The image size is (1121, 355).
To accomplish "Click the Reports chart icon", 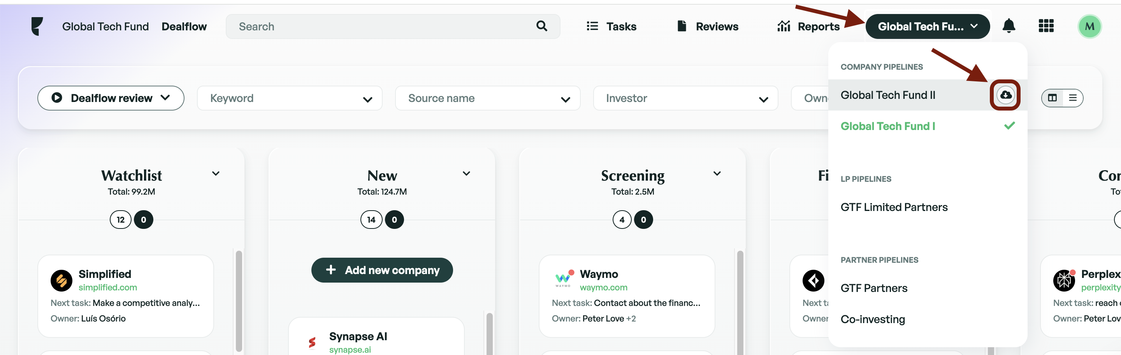I will 784,26.
